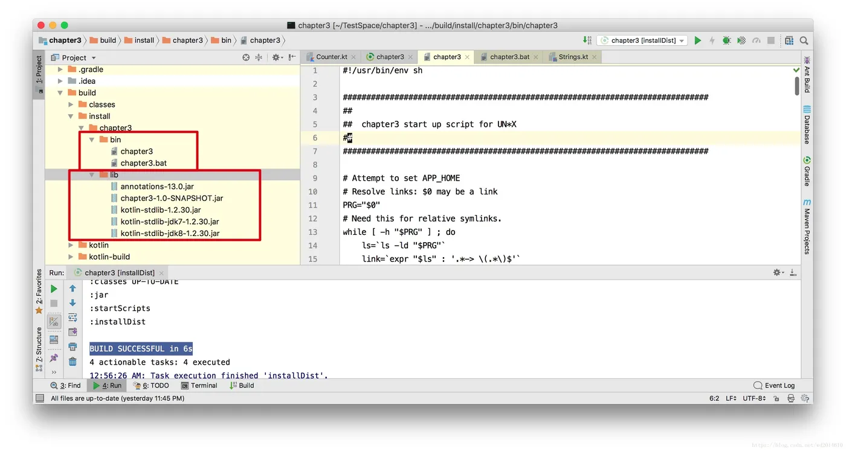The height and width of the screenshot is (451, 846).
Task: Expand the .idea folder
Action: [x=60, y=81]
